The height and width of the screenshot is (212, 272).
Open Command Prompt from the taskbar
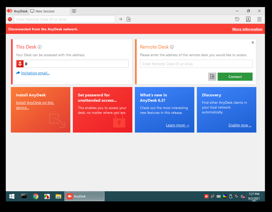[x=24, y=196]
